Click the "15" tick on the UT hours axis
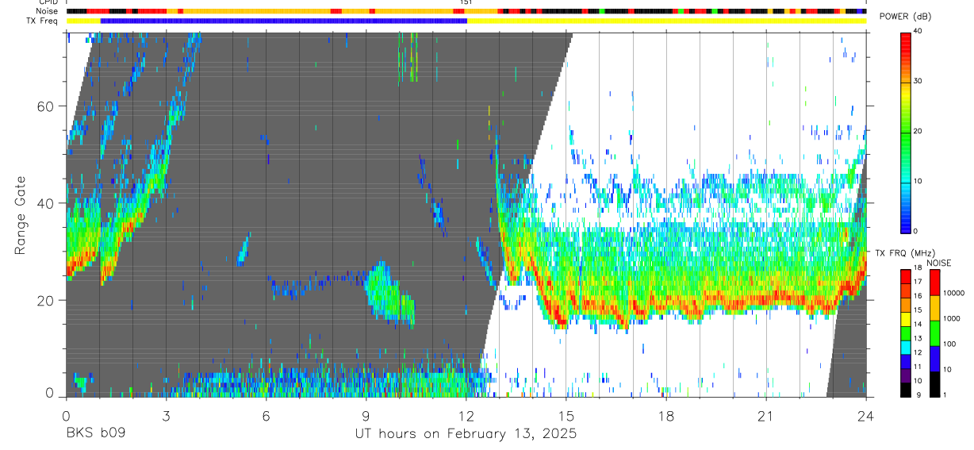Screen dimensions: 974x450 tap(566, 414)
